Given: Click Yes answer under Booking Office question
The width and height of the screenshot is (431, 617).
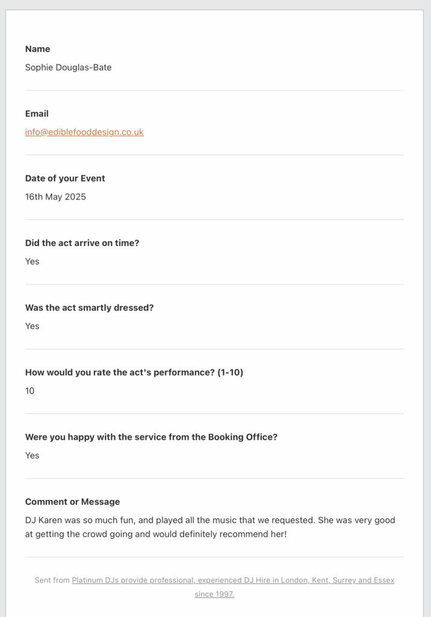Looking at the screenshot, I should click(x=33, y=456).
